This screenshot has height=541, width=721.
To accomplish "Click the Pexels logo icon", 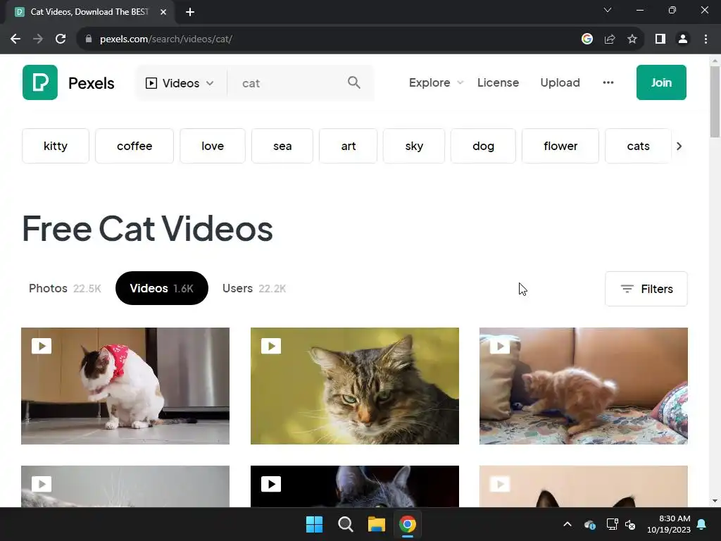I will (x=40, y=82).
